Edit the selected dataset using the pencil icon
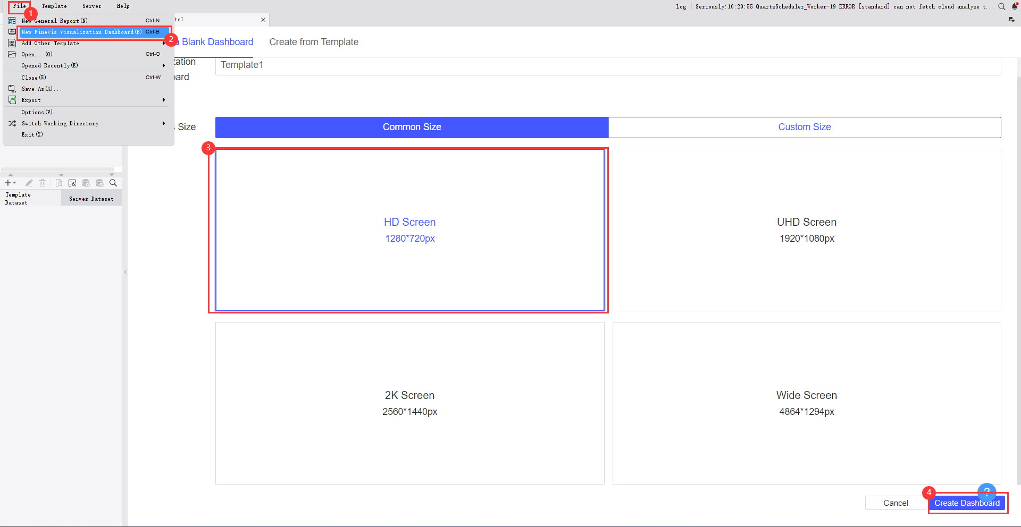The height and width of the screenshot is (527, 1021). pyautogui.click(x=29, y=183)
